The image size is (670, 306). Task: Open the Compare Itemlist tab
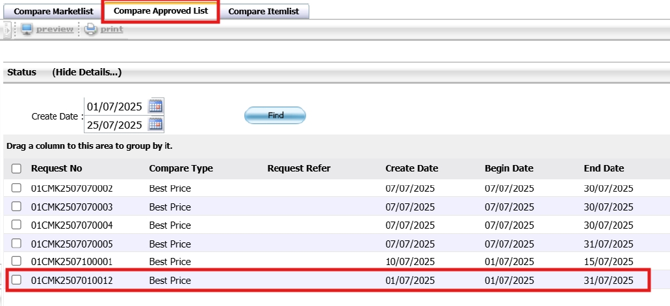[264, 12]
